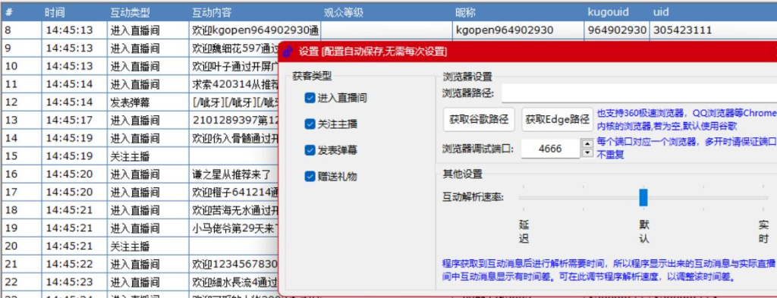Increase the browser debug port value
This screenshot has width=777, height=298.
(x=587, y=143)
